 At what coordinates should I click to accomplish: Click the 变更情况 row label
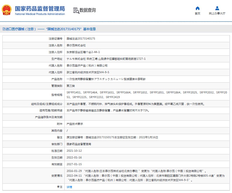click(57, 176)
